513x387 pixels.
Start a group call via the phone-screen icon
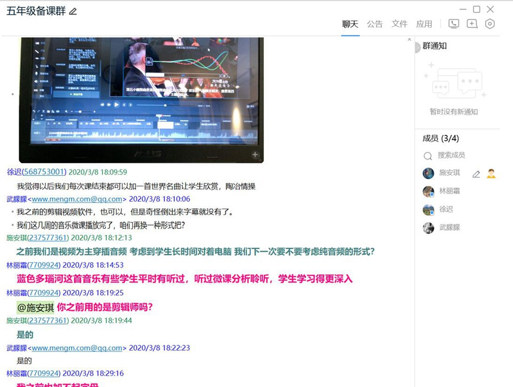454,24
